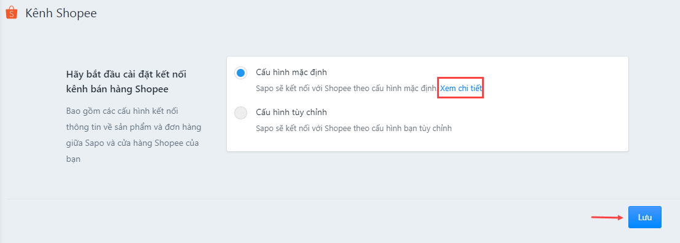Image resolution: width=680 pixels, height=243 pixels.
Task: Click the text thông tin về sản phẩm và đơn hàng
Action: click(x=133, y=127)
